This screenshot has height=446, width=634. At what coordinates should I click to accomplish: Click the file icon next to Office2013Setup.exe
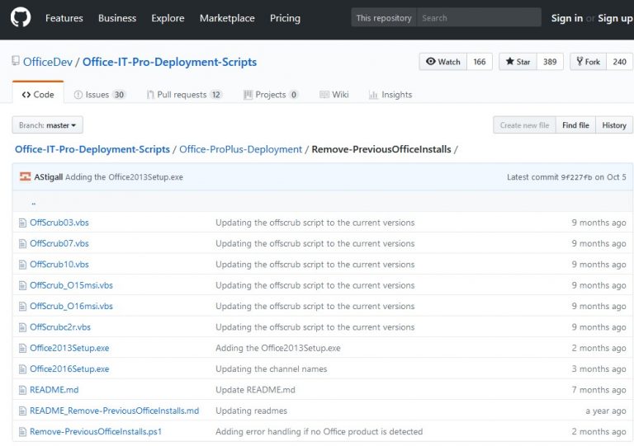tap(22, 349)
